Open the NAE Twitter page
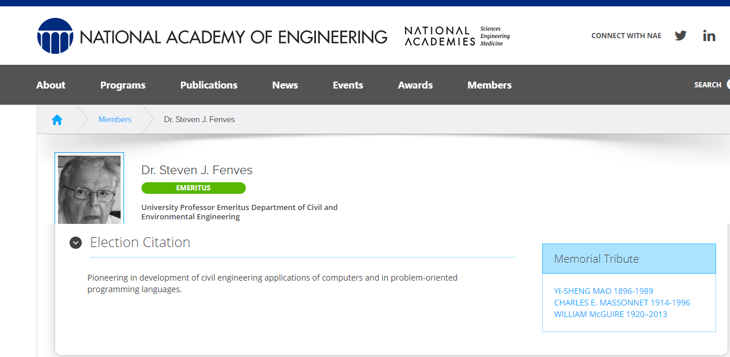The height and width of the screenshot is (357, 730). (681, 36)
